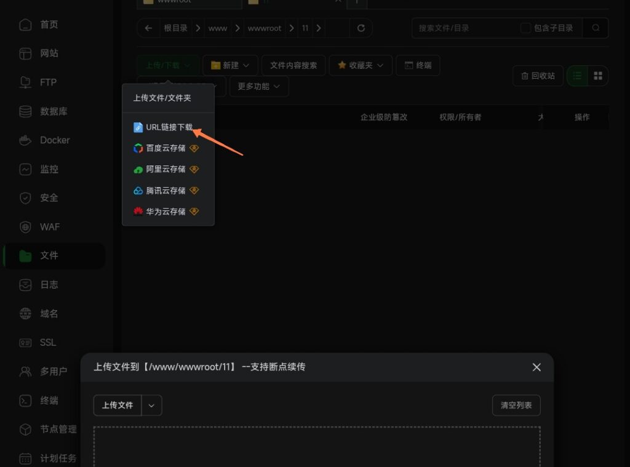This screenshot has height=467, width=630.
Task: Open 阿里云存储 cloud storage
Action: pyautogui.click(x=164, y=169)
